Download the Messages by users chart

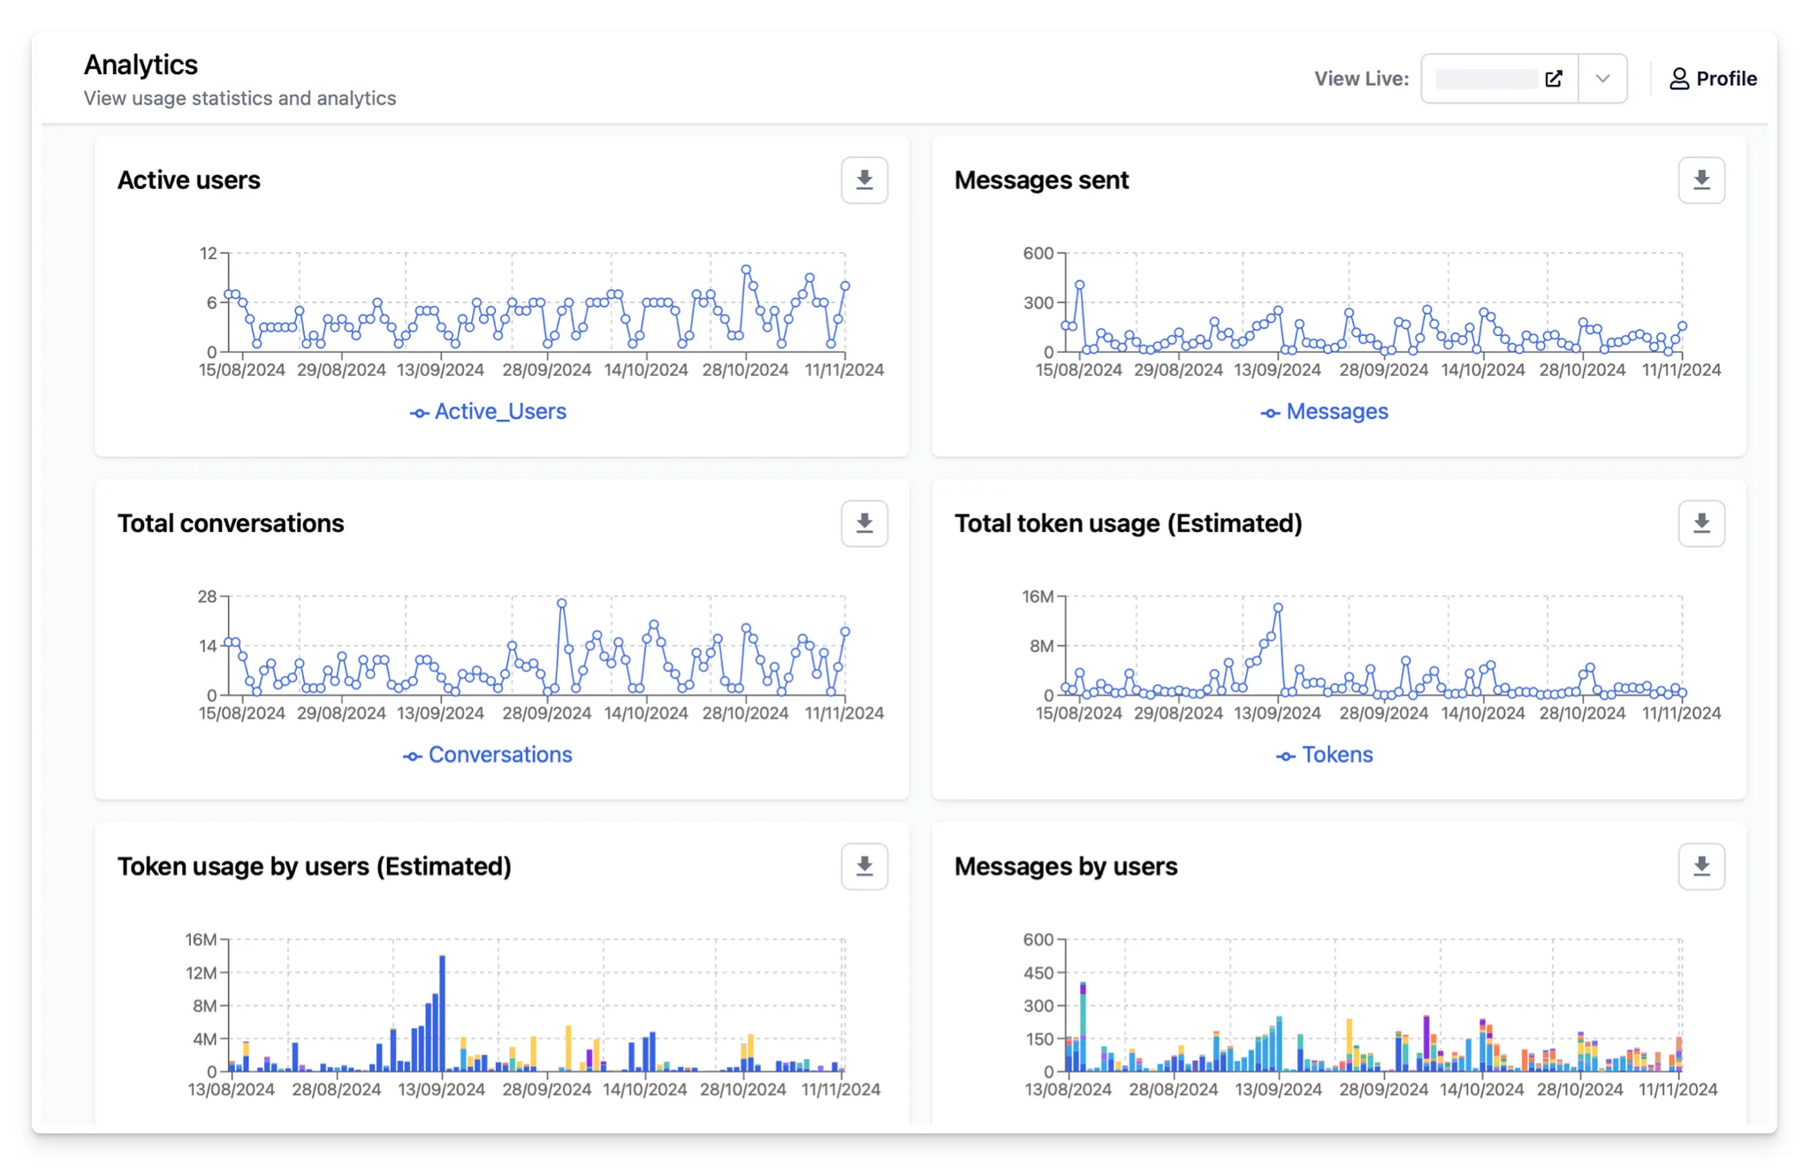1700,866
